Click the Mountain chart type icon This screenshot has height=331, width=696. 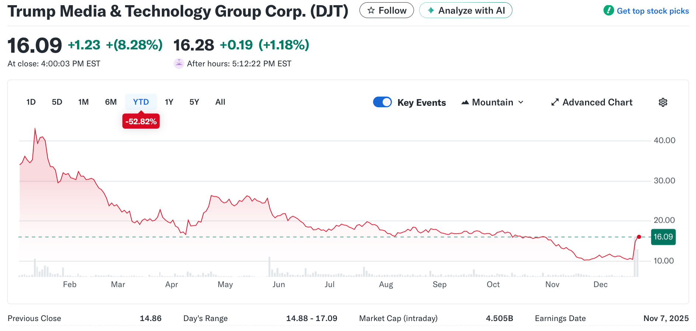[x=465, y=102]
